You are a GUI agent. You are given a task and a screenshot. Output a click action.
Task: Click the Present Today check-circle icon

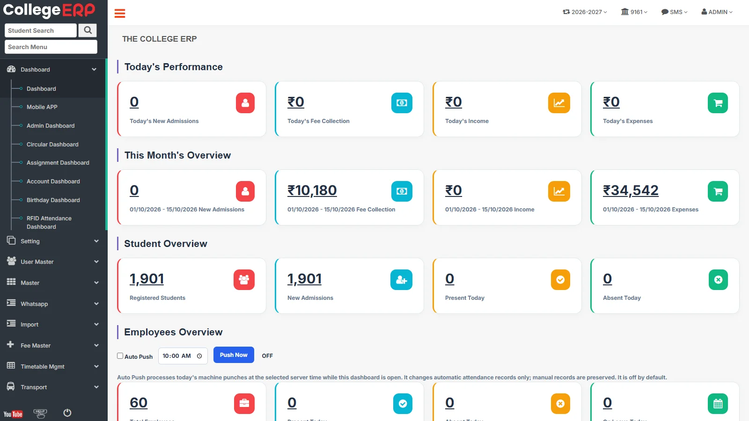click(560, 280)
